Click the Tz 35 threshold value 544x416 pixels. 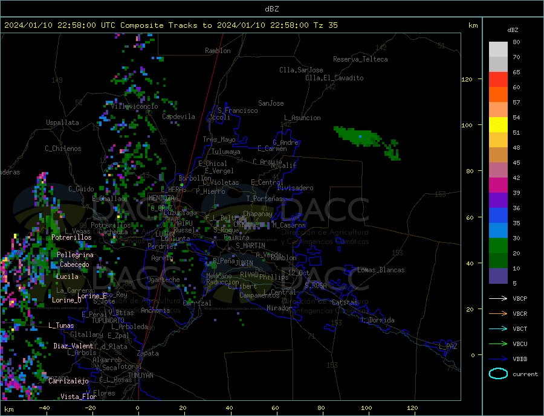tap(325, 25)
